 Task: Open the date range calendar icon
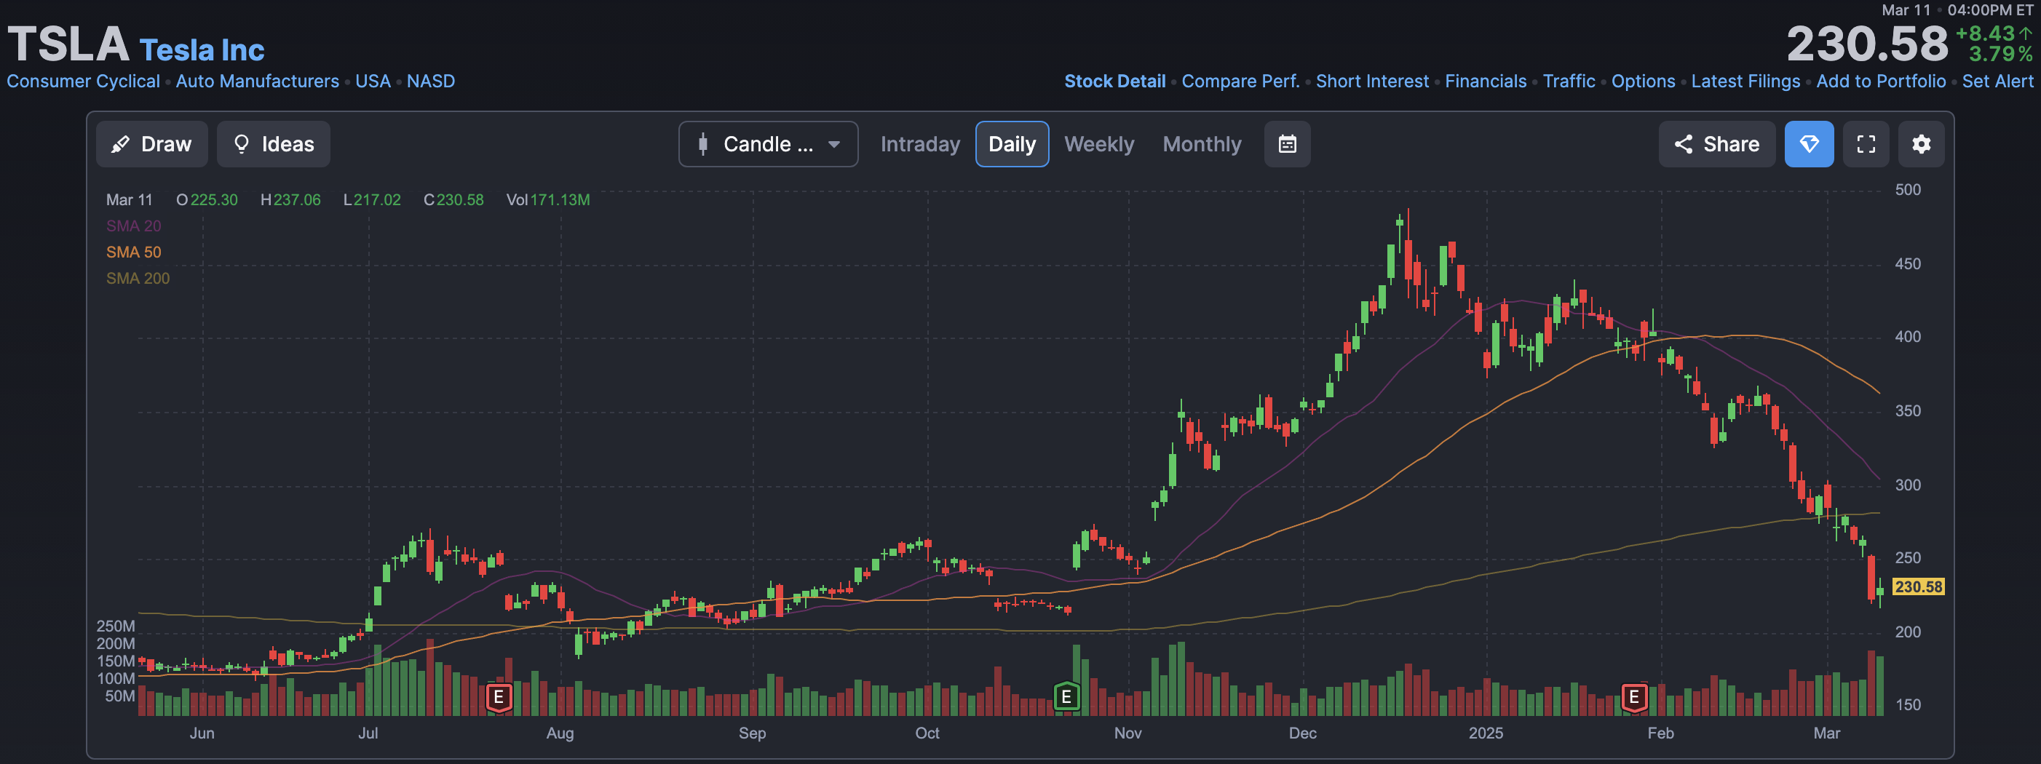(1288, 144)
